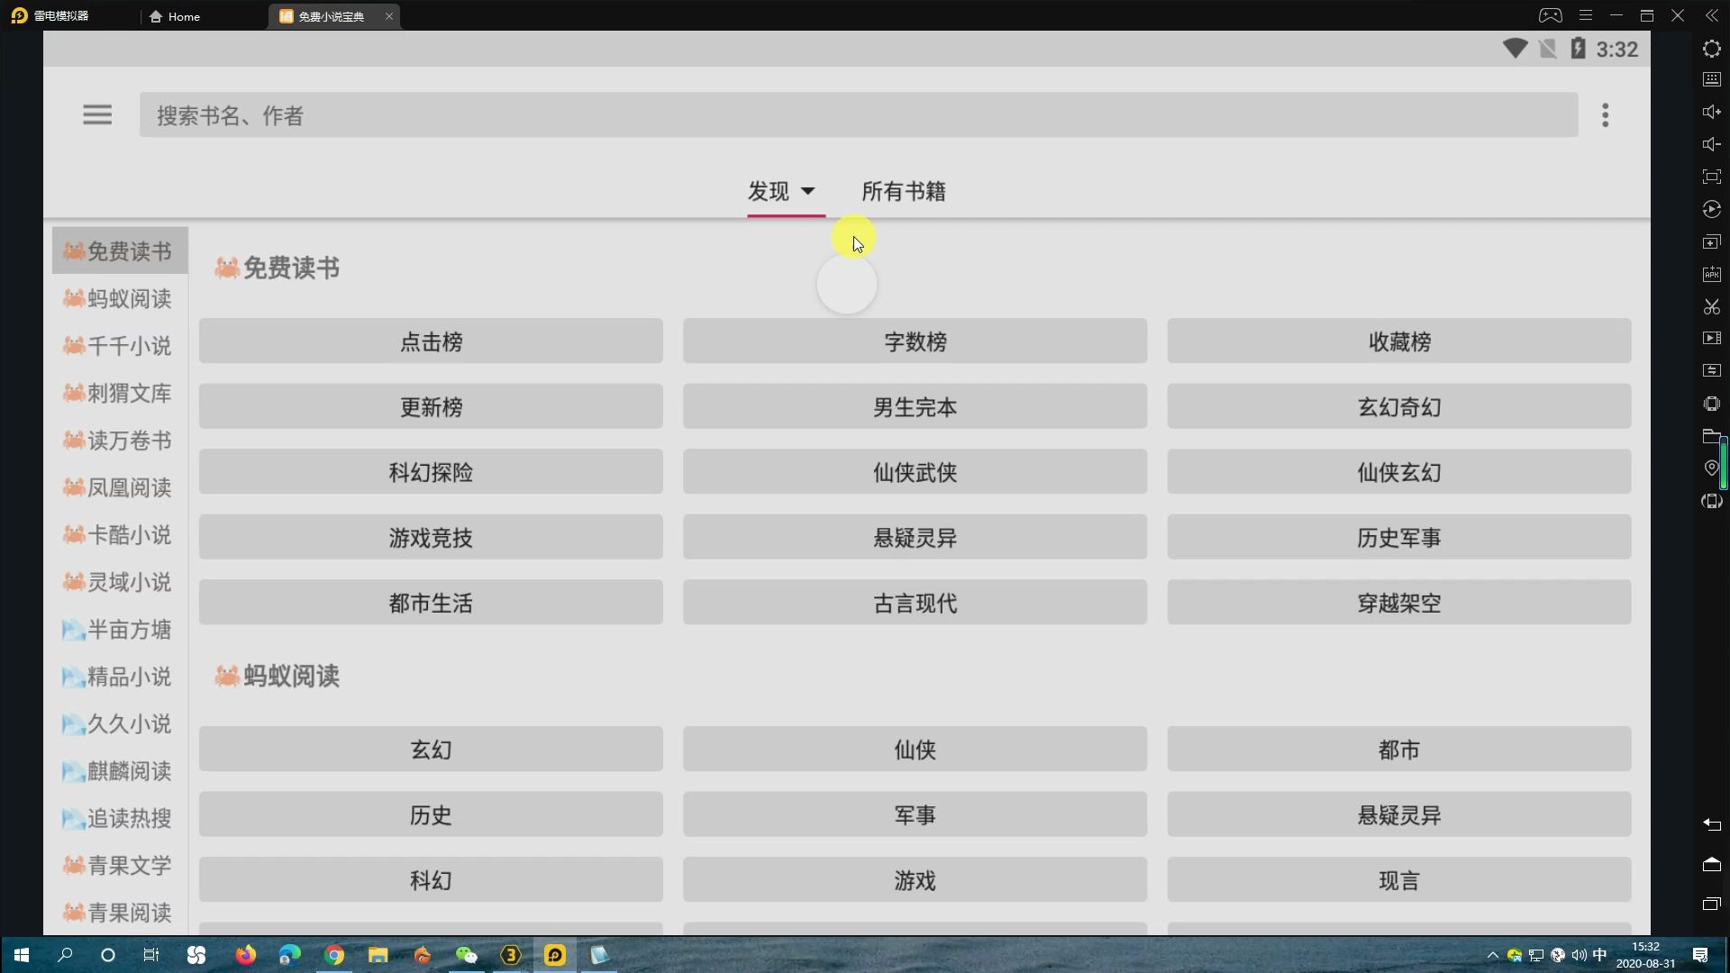
Task: Open WeChat from the taskbar
Action: tap(466, 955)
